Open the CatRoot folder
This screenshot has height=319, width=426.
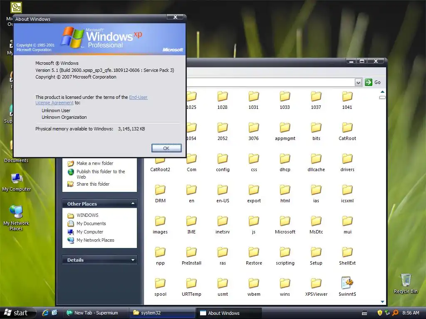click(x=347, y=131)
